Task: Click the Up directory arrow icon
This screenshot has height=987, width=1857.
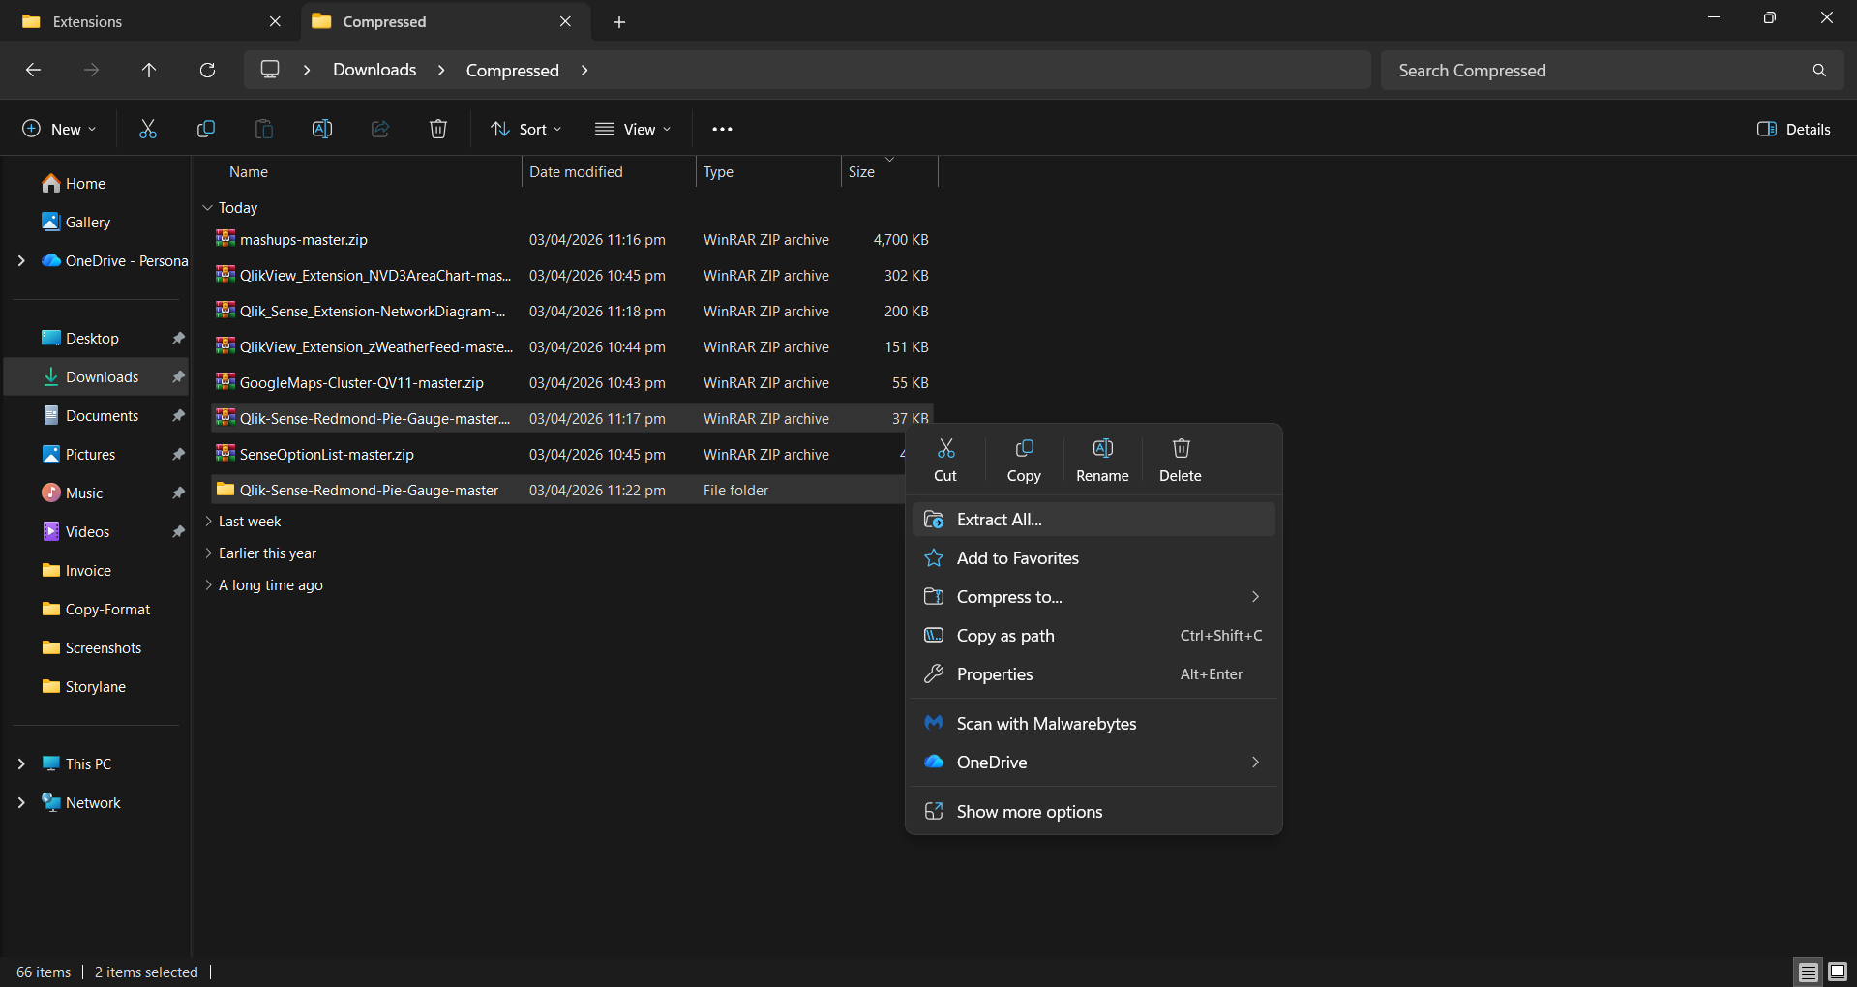Action: pyautogui.click(x=149, y=70)
